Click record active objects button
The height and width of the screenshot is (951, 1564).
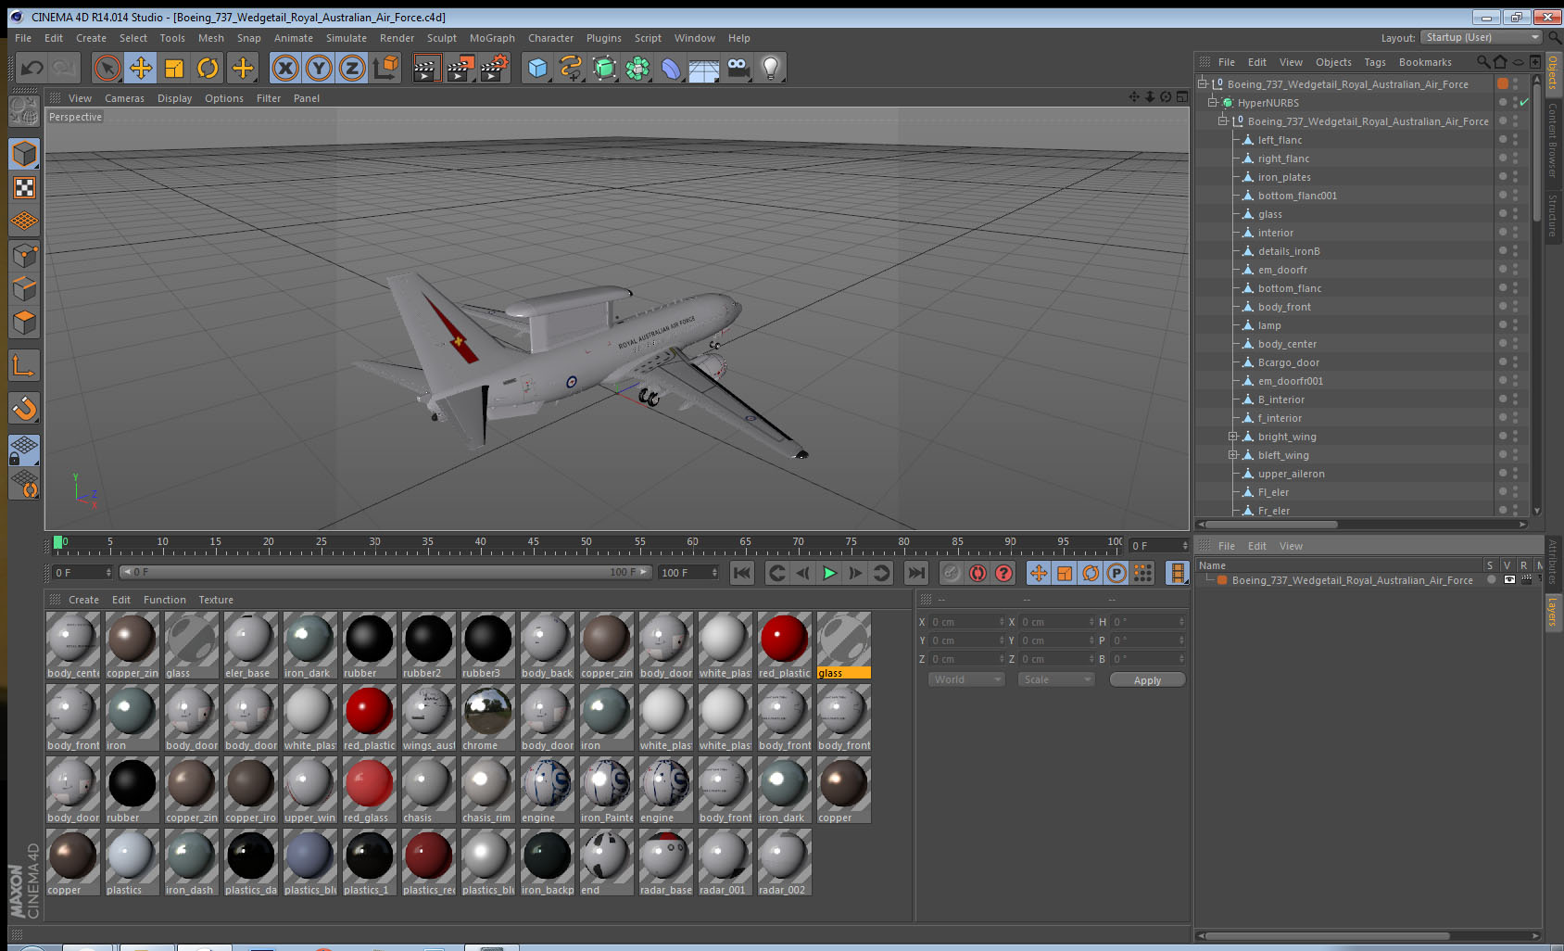[x=952, y=573]
